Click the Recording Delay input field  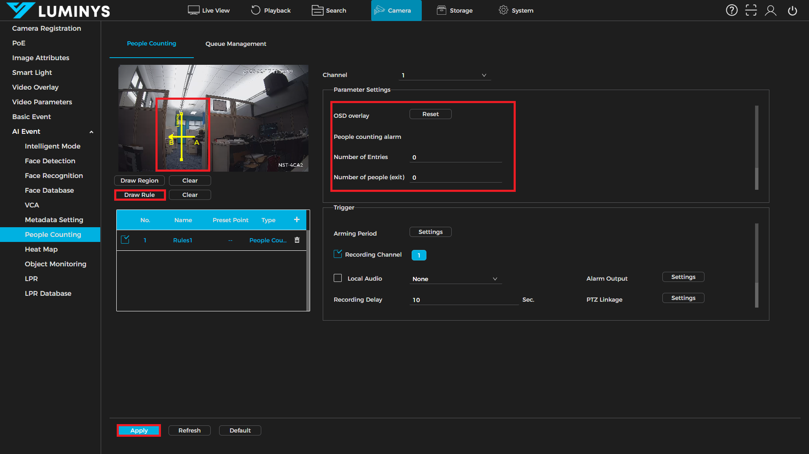pyautogui.click(x=463, y=300)
